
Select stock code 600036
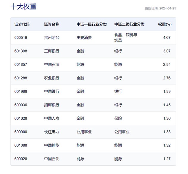21,105
